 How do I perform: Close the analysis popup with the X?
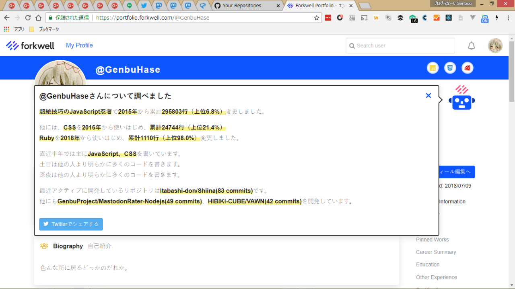(428, 95)
